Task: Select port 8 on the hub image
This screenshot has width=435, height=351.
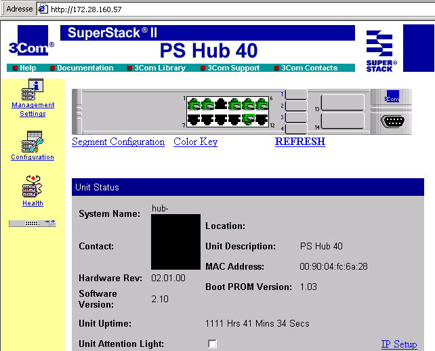Action: pyautogui.click(x=207, y=119)
